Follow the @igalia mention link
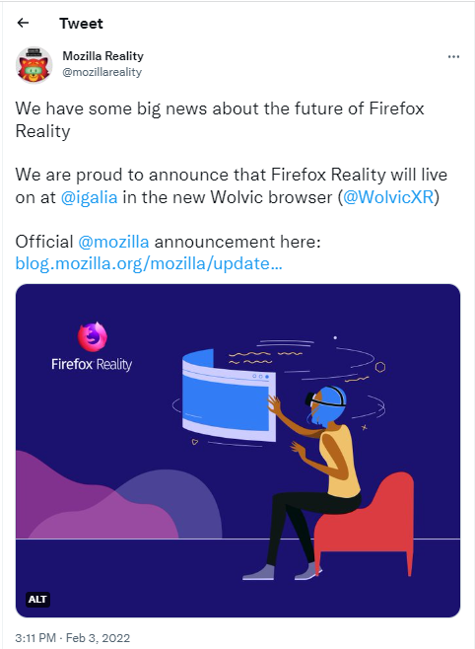The image size is (475, 649). 90,197
